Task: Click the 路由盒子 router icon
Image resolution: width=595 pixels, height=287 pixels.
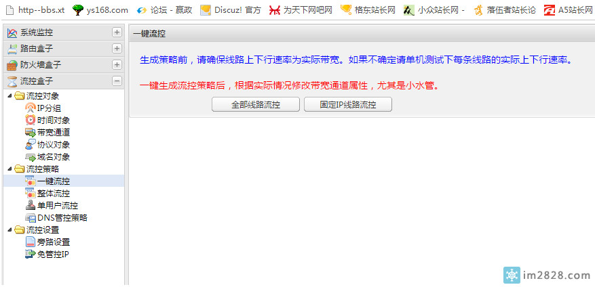Action: tap(12, 49)
